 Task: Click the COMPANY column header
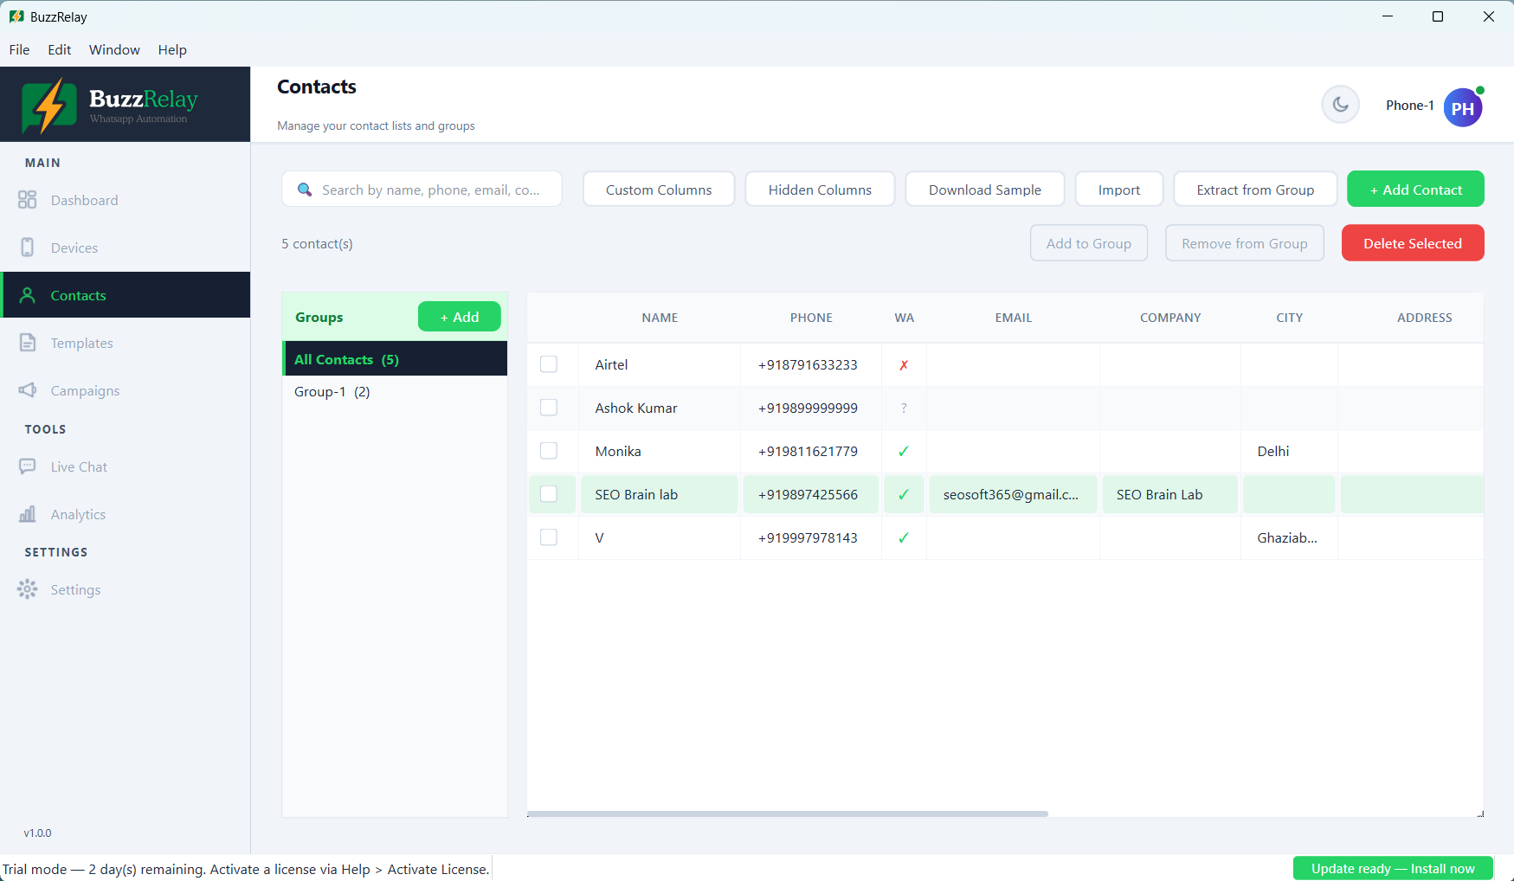pos(1170,318)
